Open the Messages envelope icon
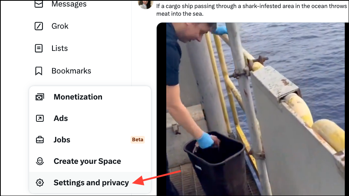349x196 pixels. (39, 4)
